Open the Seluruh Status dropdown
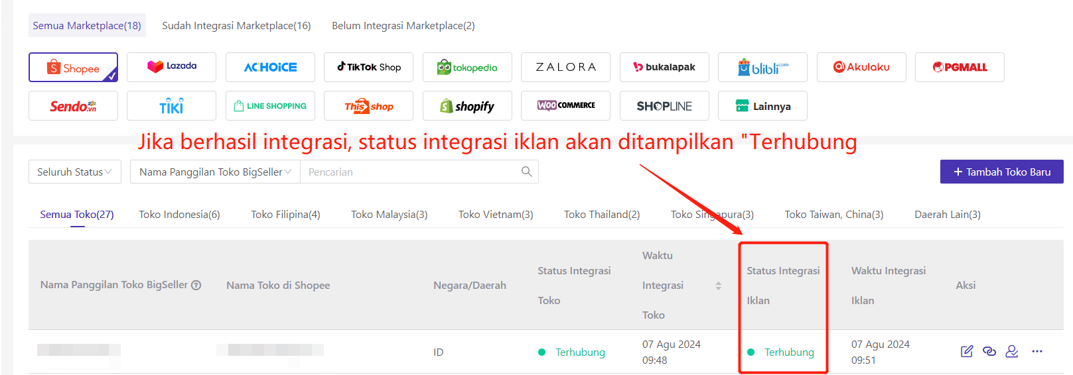 pyautogui.click(x=75, y=172)
